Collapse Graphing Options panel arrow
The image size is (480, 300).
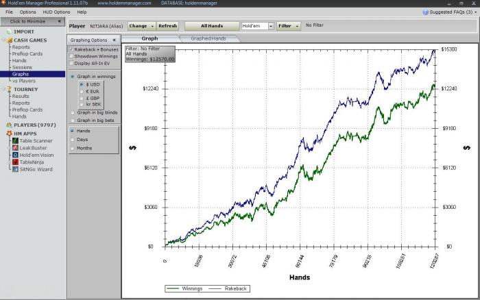[x=114, y=40]
